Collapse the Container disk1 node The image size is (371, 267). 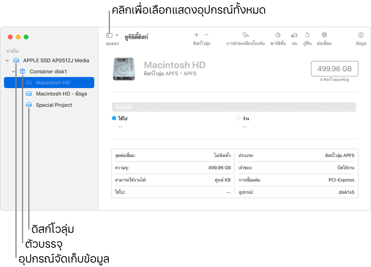click(14, 72)
